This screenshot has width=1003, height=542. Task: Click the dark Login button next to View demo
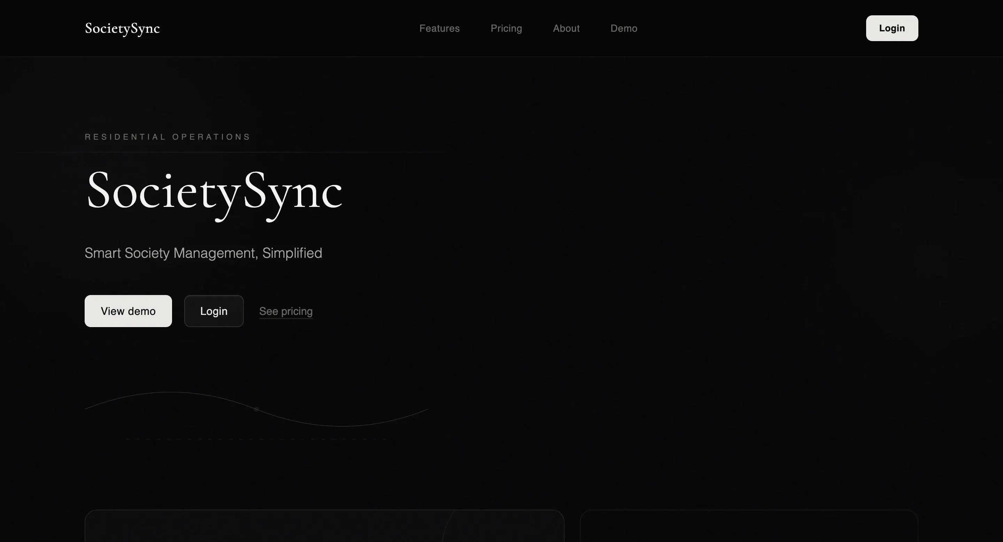(214, 311)
